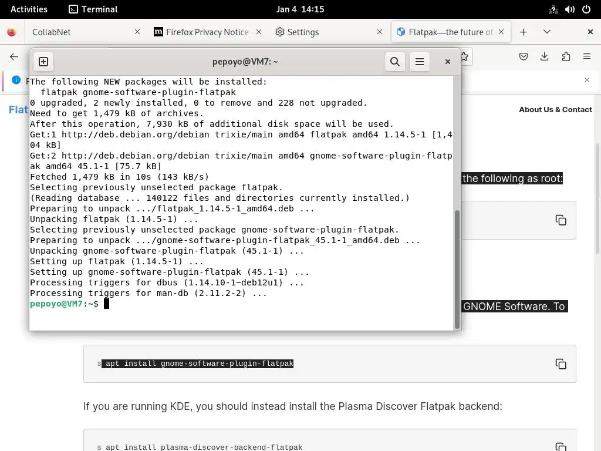601x451 pixels.
Task: Click the apt install plasma-discover-backend-flatpak text
Action: point(204,447)
